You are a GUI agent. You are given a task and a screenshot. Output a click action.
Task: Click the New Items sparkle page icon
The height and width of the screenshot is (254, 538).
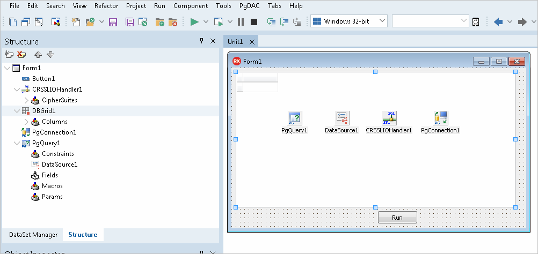tap(76, 23)
